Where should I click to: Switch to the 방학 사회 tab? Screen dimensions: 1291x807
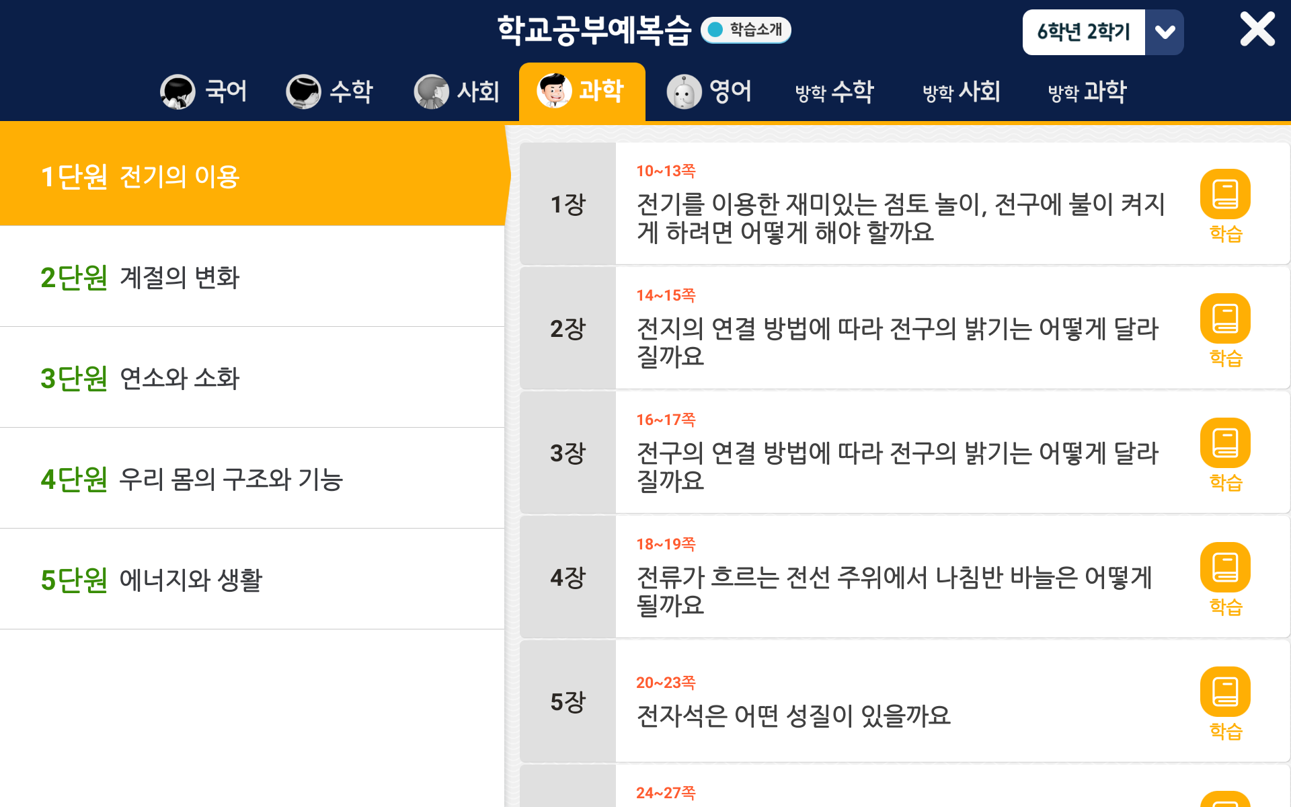[x=960, y=91]
